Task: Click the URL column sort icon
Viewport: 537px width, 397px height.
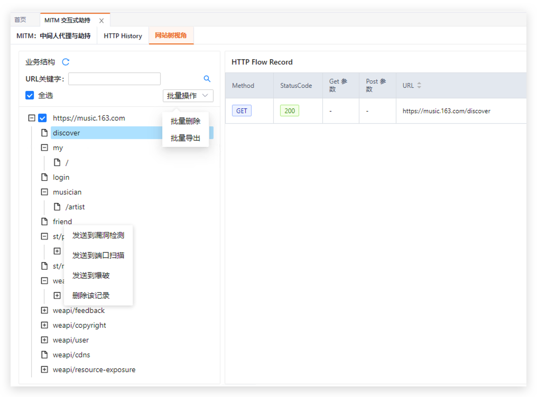Action: click(x=419, y=86)
